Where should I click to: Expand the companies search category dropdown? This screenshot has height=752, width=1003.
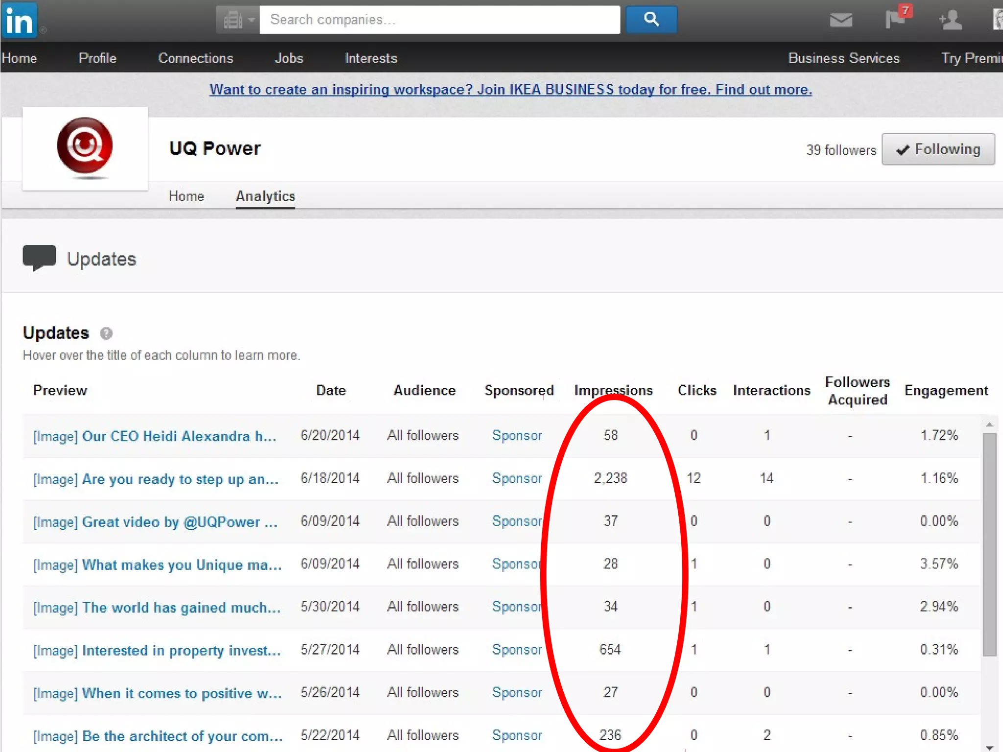(238, 20)
